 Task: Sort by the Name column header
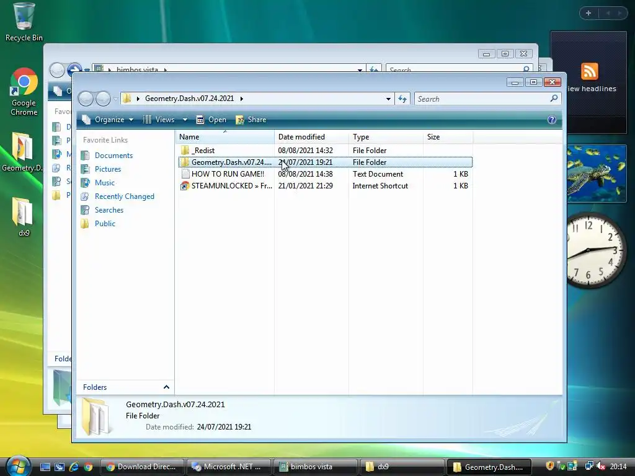[225, 137]
